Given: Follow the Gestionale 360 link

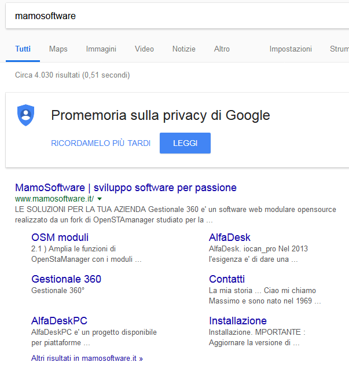Looking at the screenshot, I should (x=66, y=279).
